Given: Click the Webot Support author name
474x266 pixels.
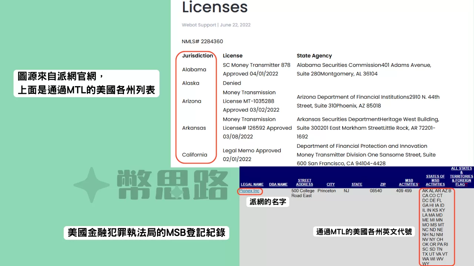Looking at the screenshot, I should 199,25.
